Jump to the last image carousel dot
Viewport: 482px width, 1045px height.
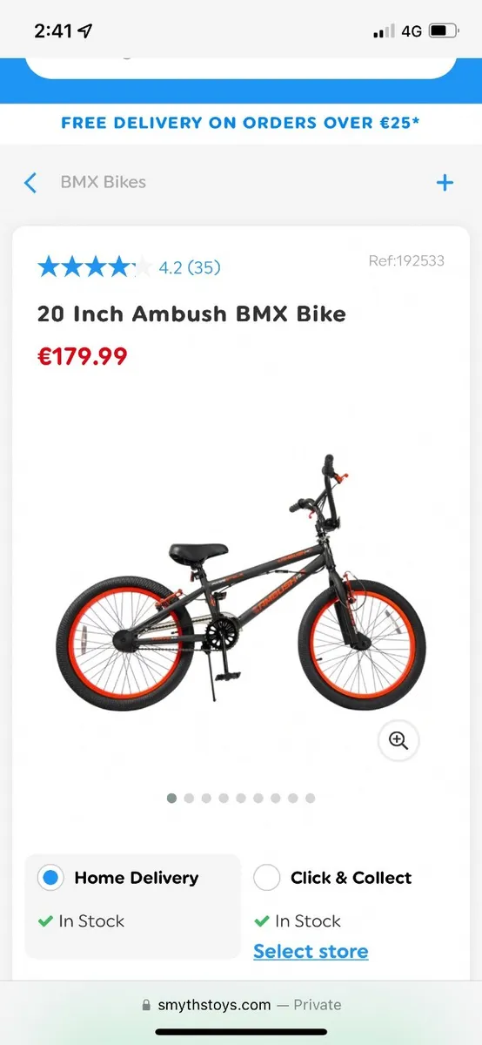pos(310,798)
